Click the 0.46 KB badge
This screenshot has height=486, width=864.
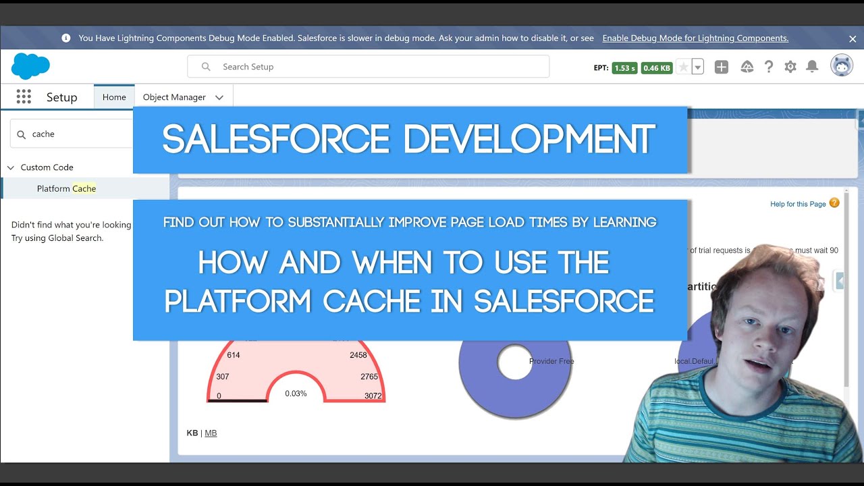[x=657, y=67]
